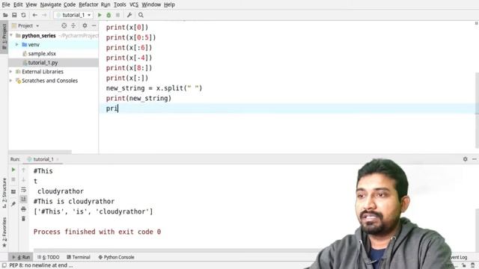Expand External Libraries node

point(11,72)
